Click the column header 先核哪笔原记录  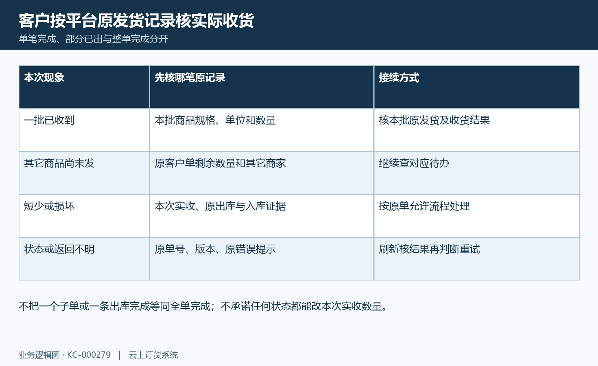coord(262,87)
